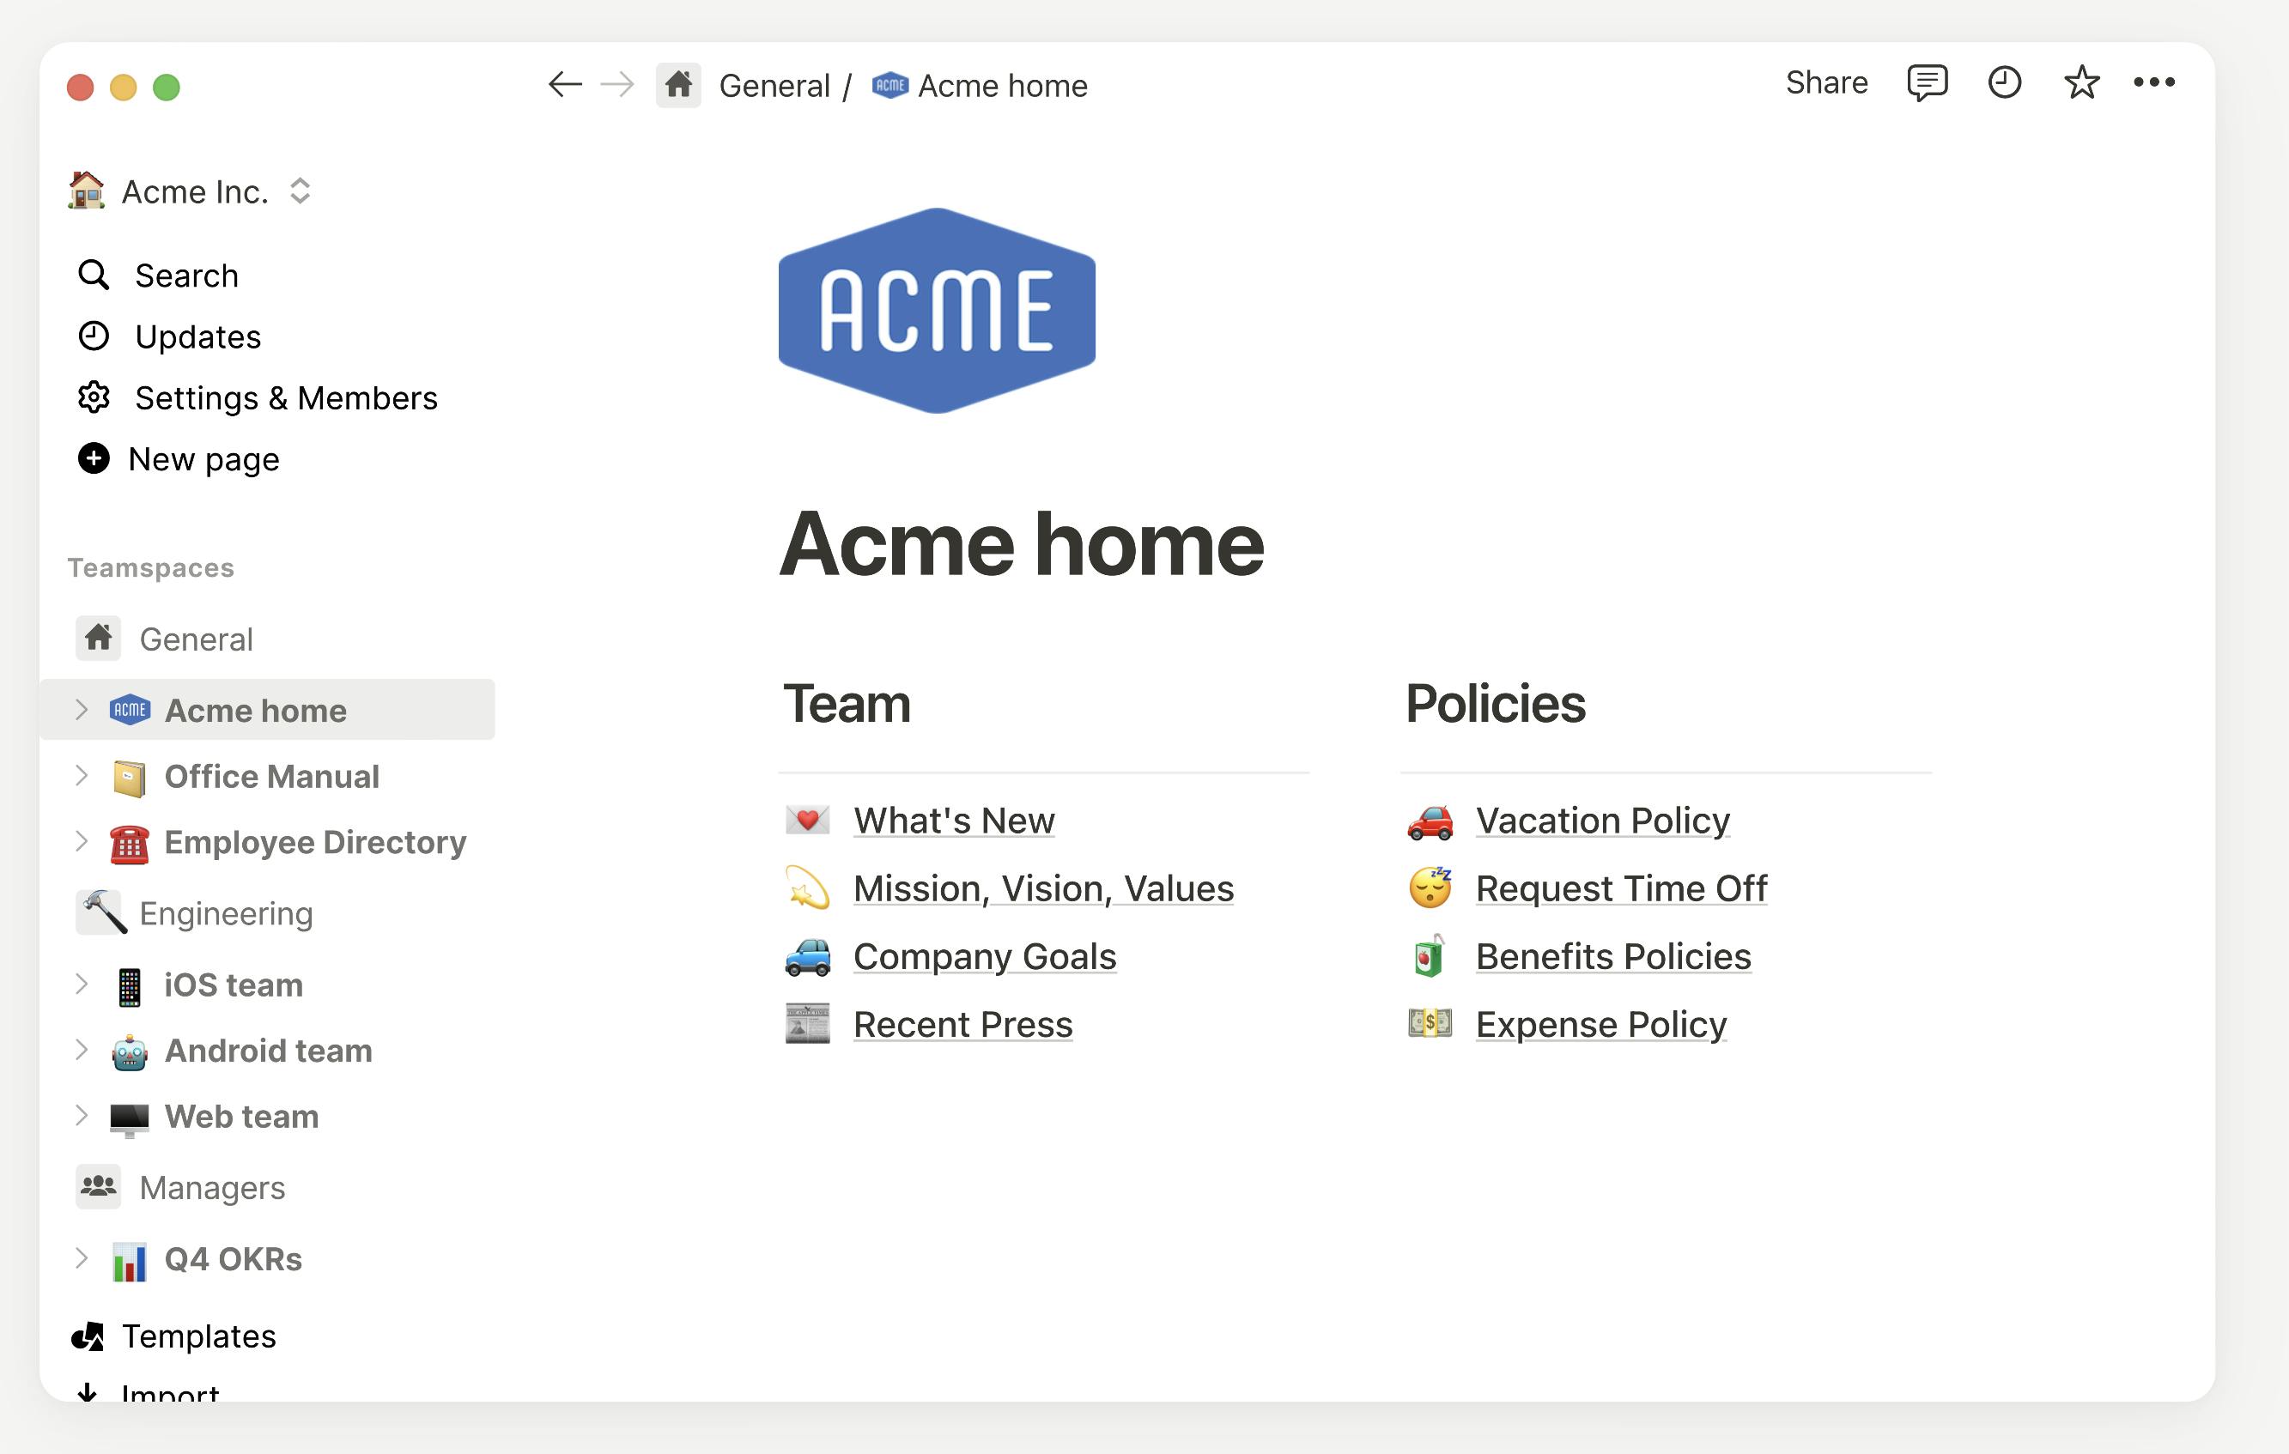
Task: Favorite this page with the star icon
Action: (x=2081, y=82)
